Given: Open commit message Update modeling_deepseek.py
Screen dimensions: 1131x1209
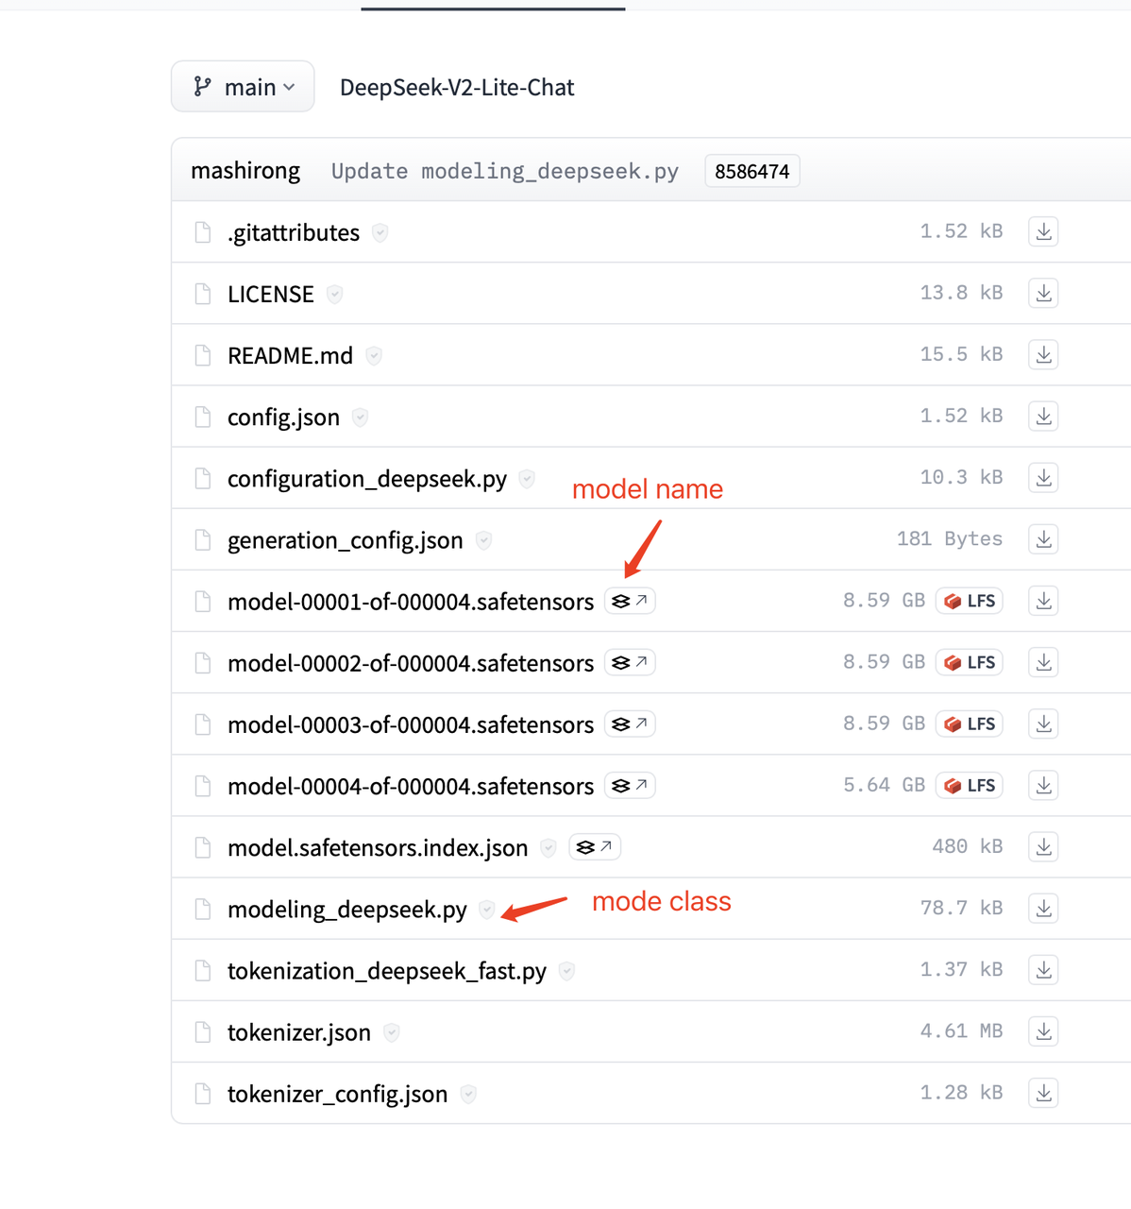Looking at the screenshot, I should click(504, 171).
